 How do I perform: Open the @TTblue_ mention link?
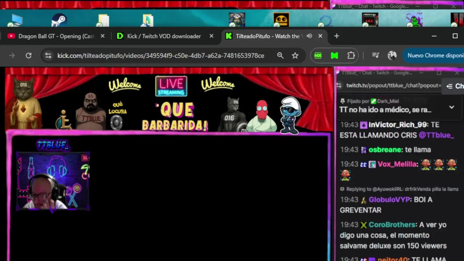coord(436,135)
